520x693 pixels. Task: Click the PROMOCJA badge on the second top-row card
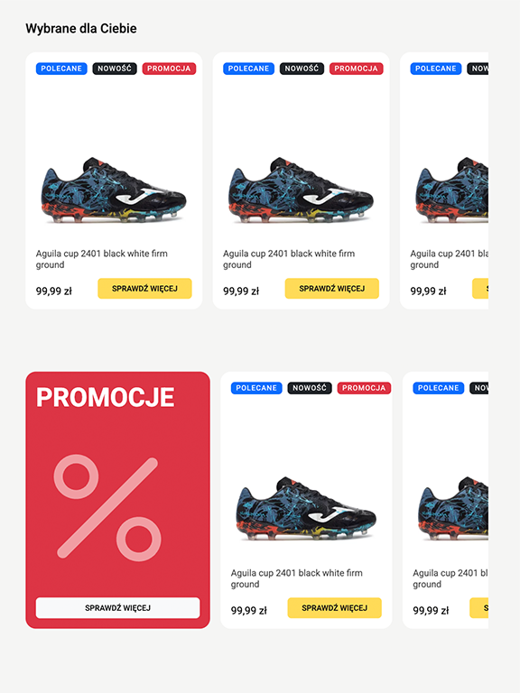(x=356, y=69)
